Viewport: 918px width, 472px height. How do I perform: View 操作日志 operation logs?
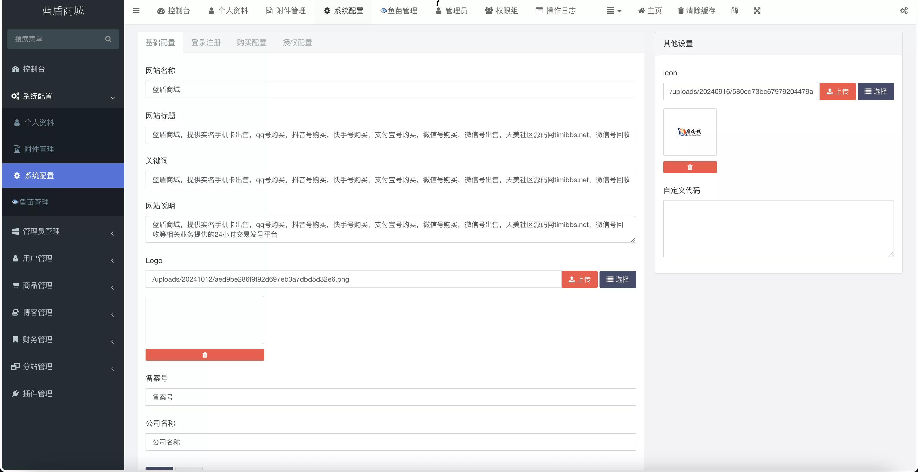point(556,11)
